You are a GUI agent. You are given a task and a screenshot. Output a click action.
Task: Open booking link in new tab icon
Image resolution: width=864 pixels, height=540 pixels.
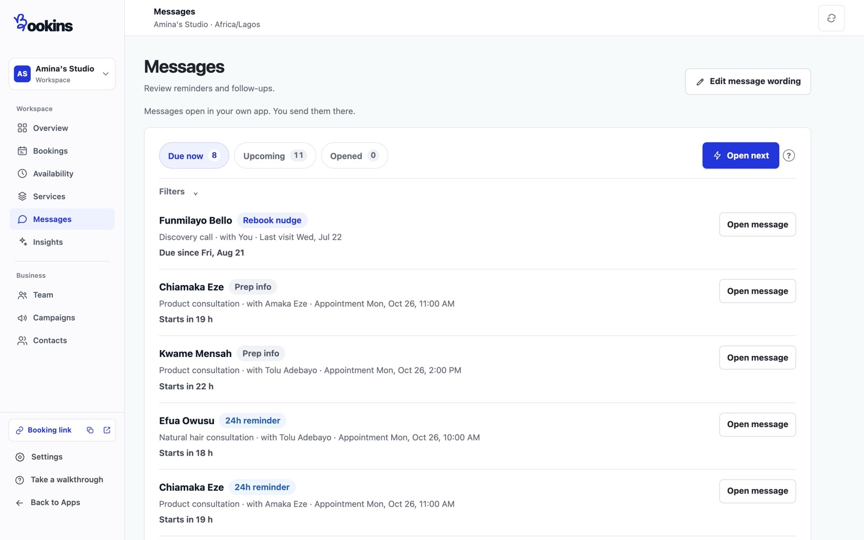tap(107, 430)
